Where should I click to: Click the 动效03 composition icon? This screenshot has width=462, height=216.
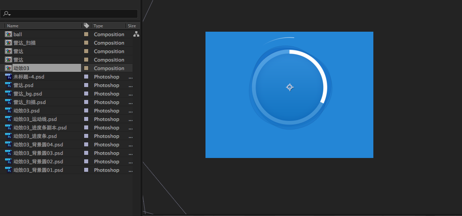(8, 68)
